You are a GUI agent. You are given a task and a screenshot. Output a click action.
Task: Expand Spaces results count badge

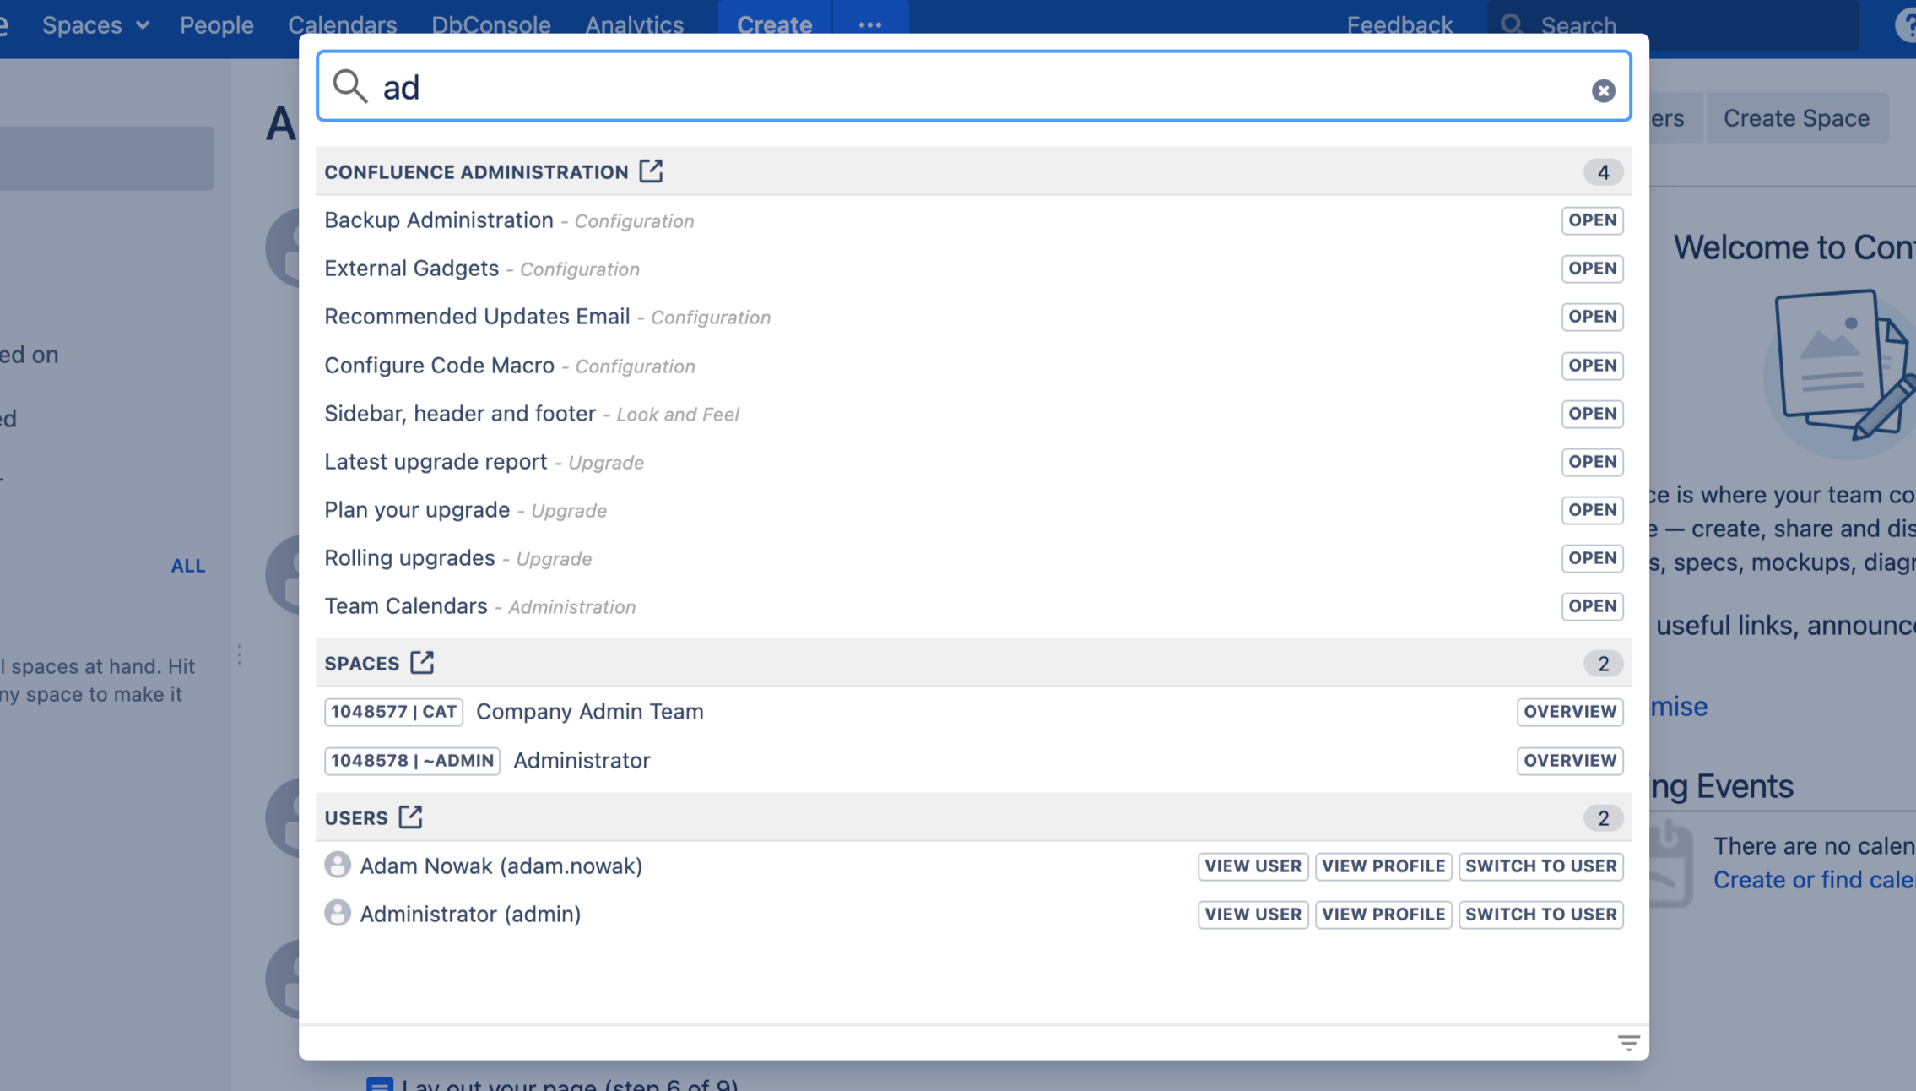pos(1602,664)
